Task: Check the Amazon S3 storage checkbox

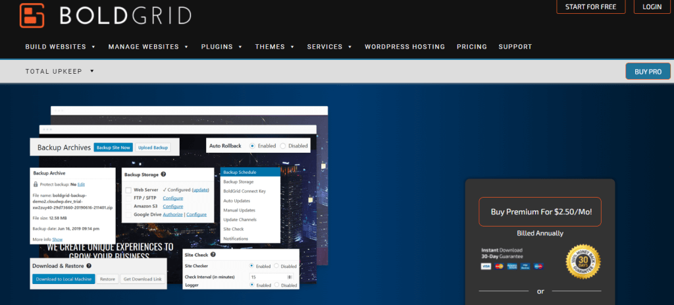Action: click(x=128, y=206)
